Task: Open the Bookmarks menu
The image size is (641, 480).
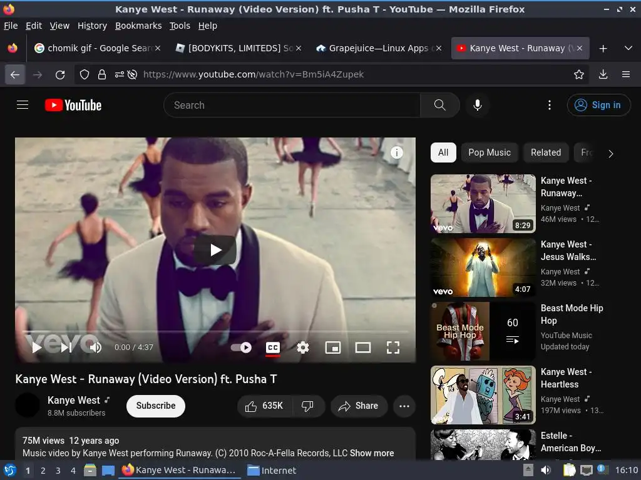Action: [x=138, y=26]
